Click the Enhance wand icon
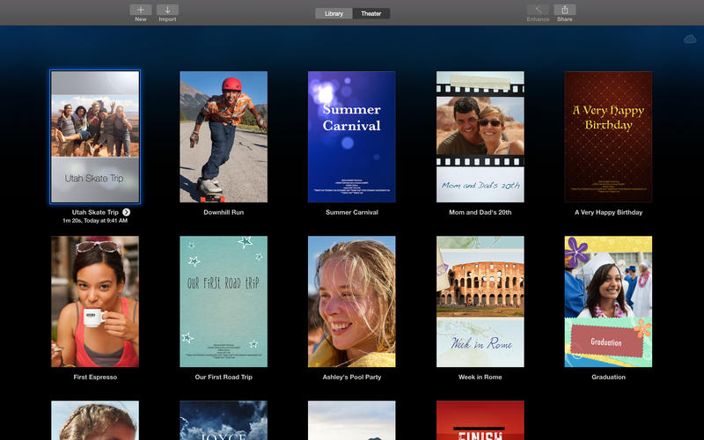704x440 pixels. [x=538, y=10]
